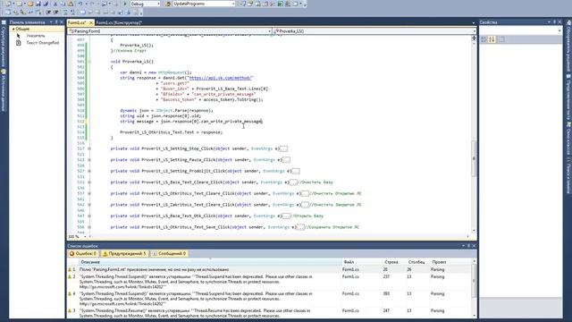The image size is (572, 322).
Task: Sort error list by Столбец column
Action: (x=416, y=262)
